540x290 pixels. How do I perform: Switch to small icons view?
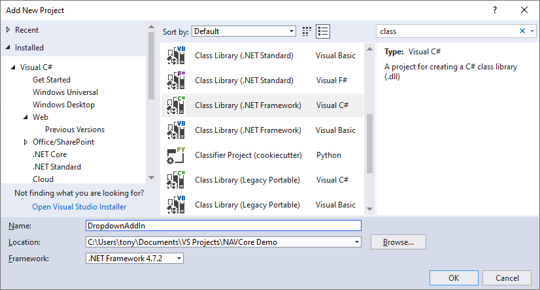pos(307,31)
